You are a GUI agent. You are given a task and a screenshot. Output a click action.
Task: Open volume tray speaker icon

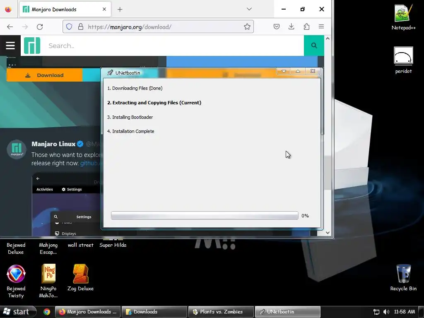point(386,312)
